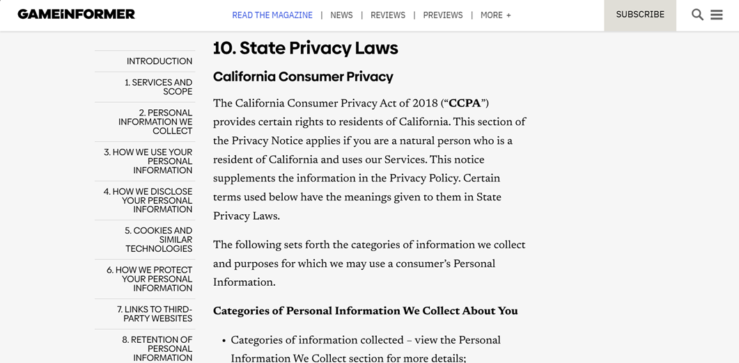
Task: Click the Game Informer logo
Action: [x=77, y=14]
